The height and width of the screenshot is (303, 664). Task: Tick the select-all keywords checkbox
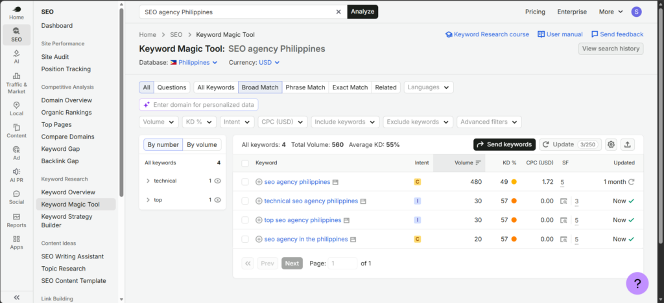click(x=245, y=163)
